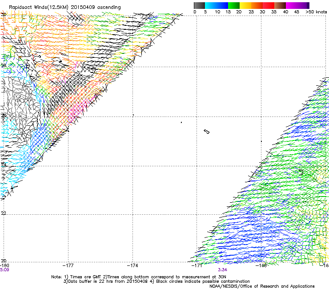
Task: Click the '-174' longitude axis label
Action: point(132,265)
